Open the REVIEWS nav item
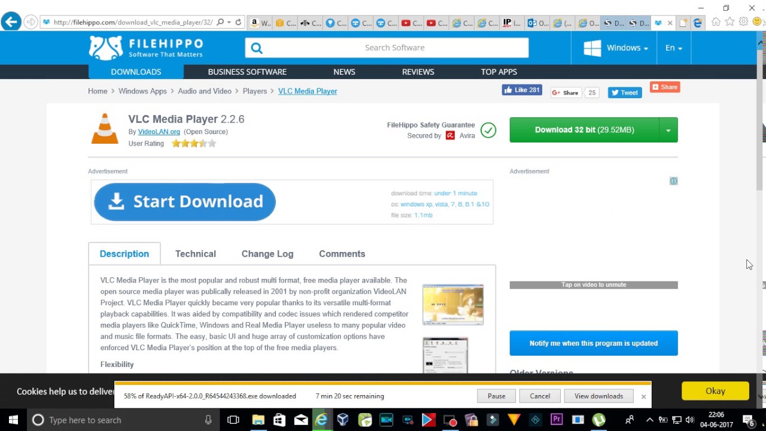 pos(418,72)
